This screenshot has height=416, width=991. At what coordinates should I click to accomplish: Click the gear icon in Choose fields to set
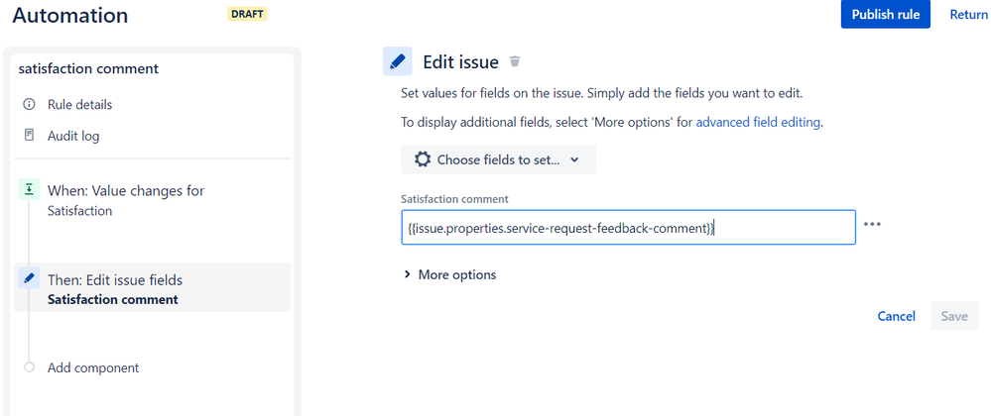coord(423,159)
